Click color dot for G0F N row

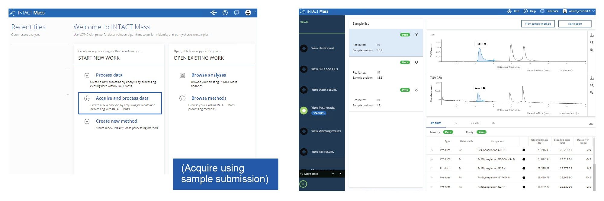click(524, 150)
